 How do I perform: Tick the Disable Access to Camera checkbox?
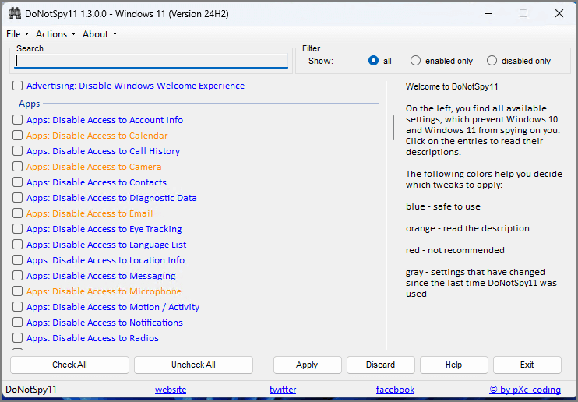(x=18, y=167)
